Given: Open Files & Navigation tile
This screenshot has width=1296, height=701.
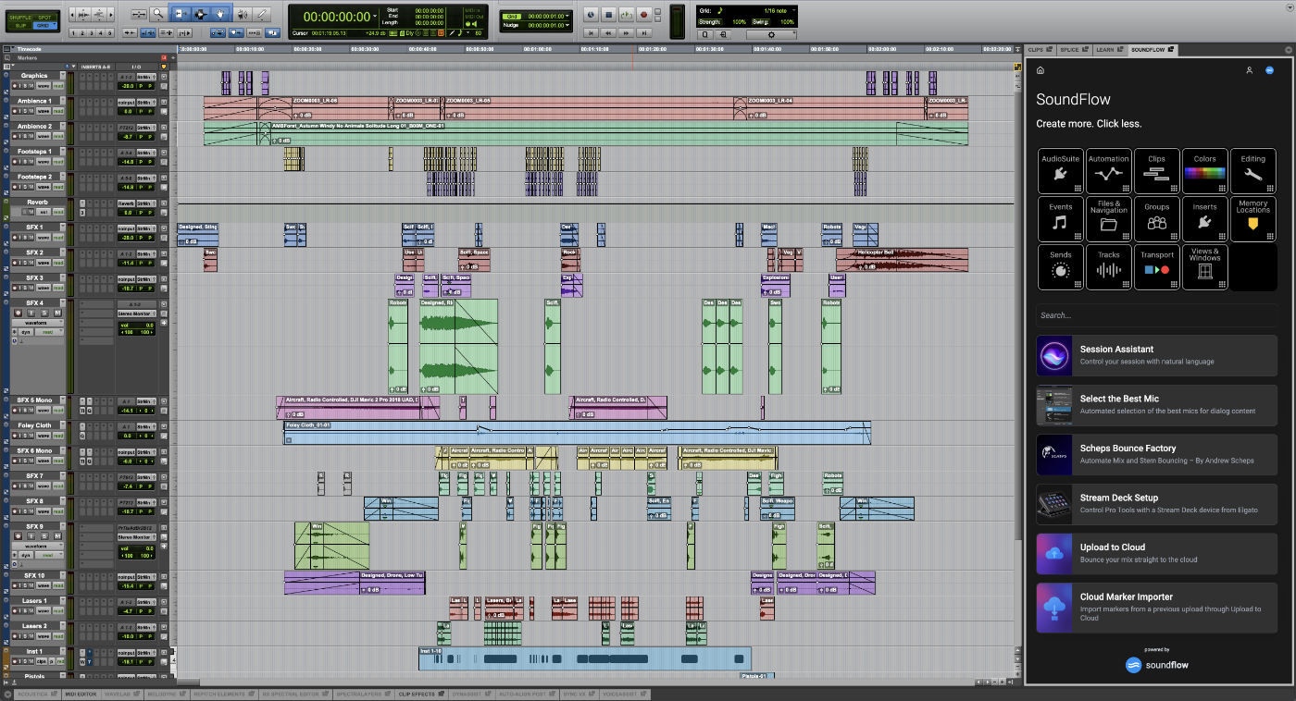Looking at the screenshot, I should coord(1109,219).
